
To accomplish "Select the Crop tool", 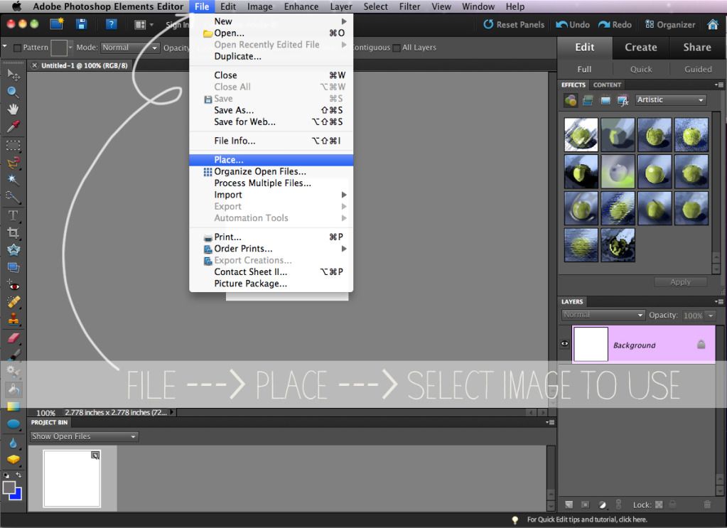I will tap(13, 232).
